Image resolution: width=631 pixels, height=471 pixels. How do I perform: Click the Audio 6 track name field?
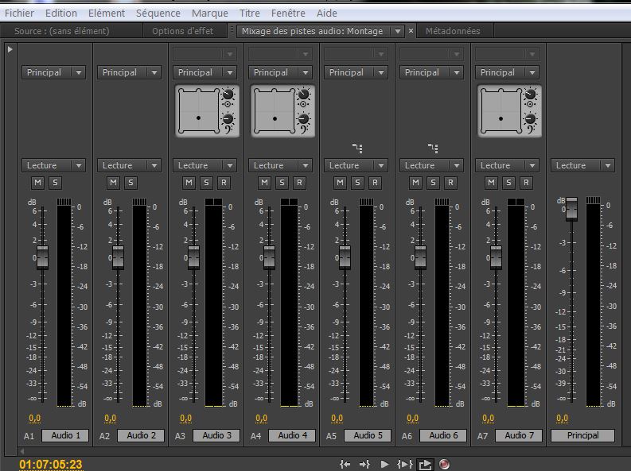tap(444, 435)
